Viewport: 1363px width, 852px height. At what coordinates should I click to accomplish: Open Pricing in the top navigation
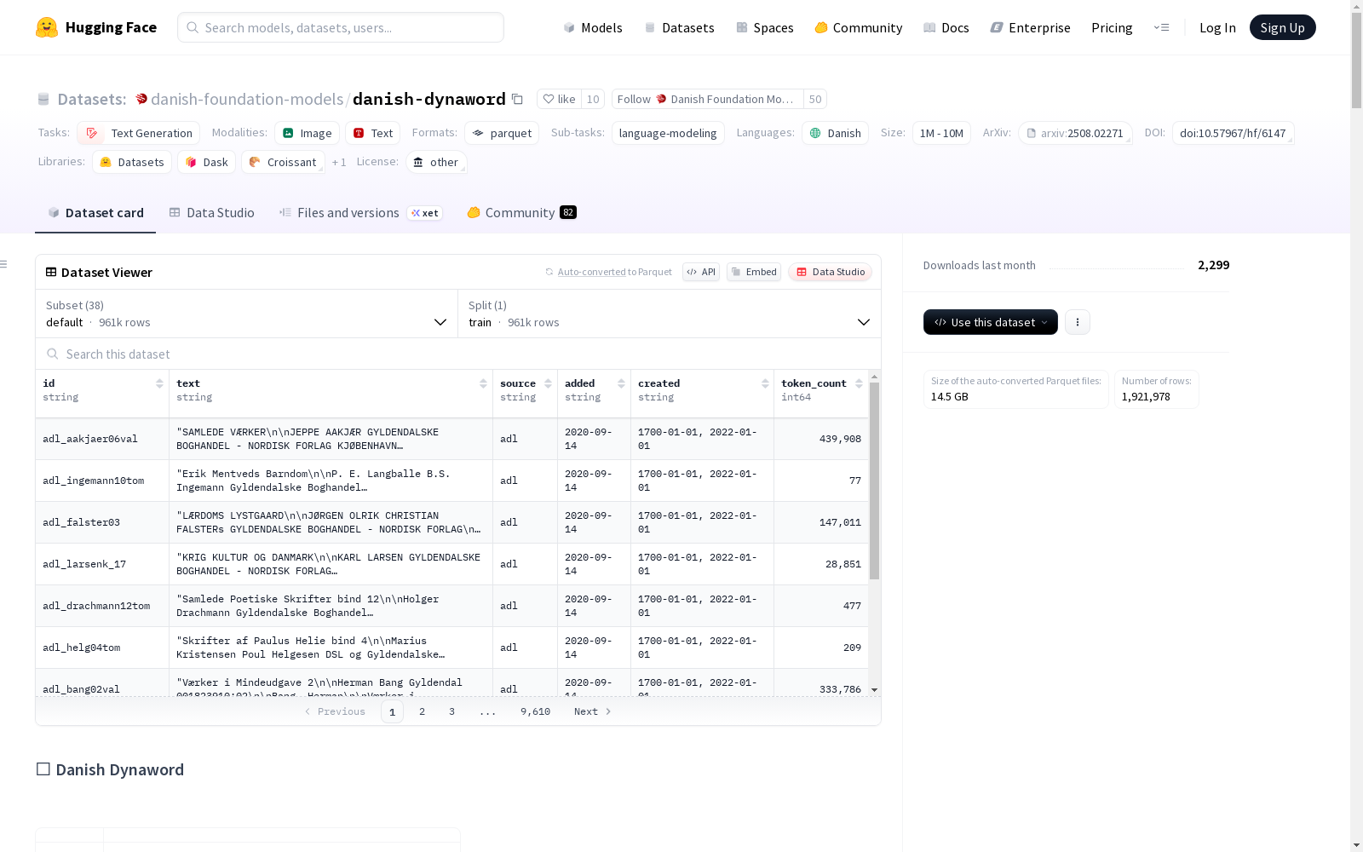(1112, 27)
